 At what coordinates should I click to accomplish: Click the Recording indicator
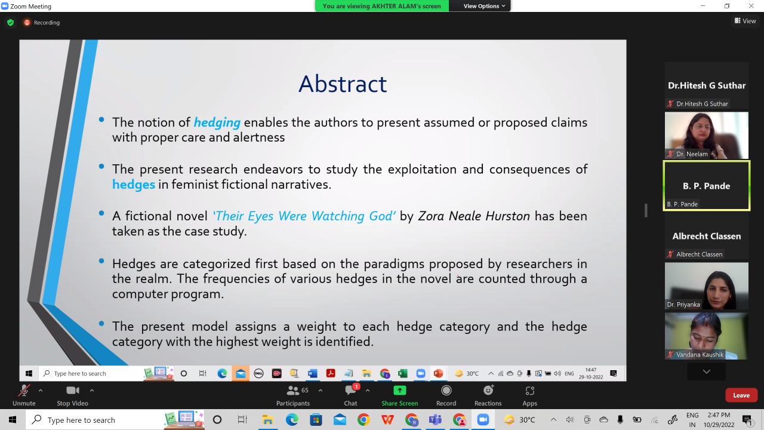point(42,22)
